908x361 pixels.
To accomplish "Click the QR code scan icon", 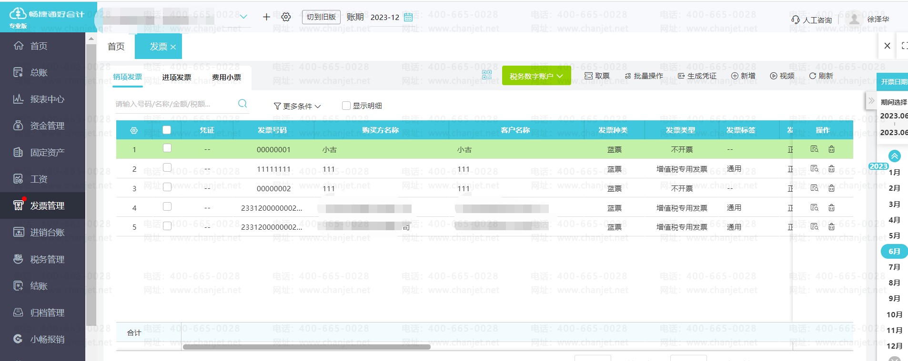I will (486, 75).
